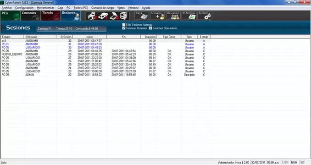Viewport: 311px width, 165px height.
Task: Open the Ventana menu
Action: pos(133,8)
